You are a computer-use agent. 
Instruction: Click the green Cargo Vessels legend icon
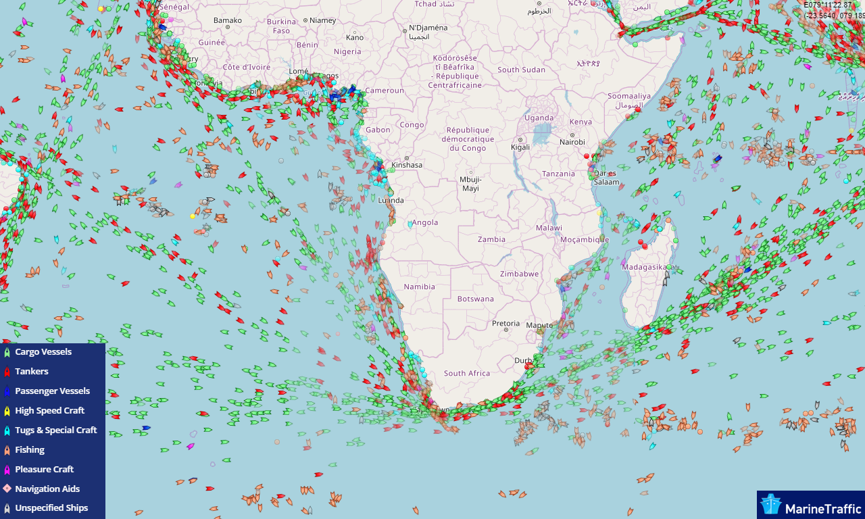pos(7,352)
